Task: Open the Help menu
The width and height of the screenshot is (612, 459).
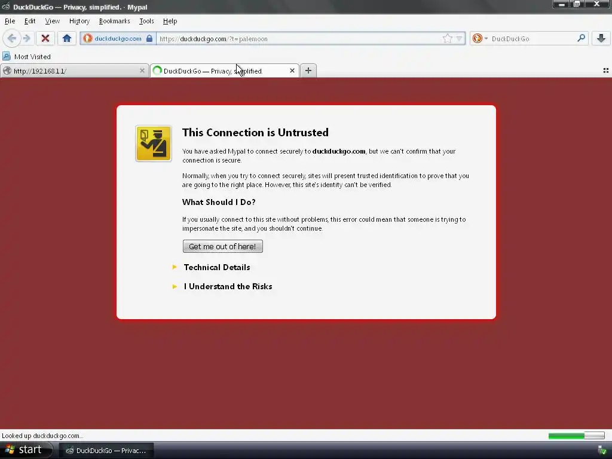Action: 170,21
